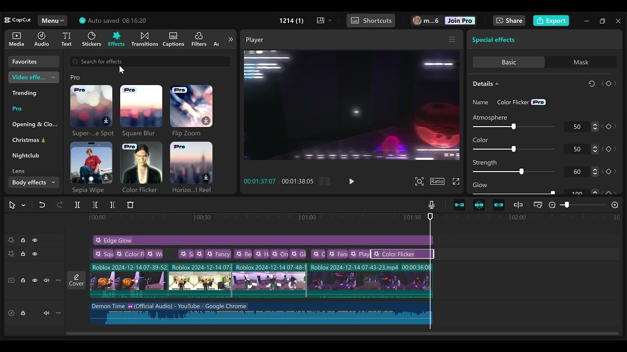Zoom in the timeline
The height and width of the screenshot is (352, 627).
click(615, 205)
